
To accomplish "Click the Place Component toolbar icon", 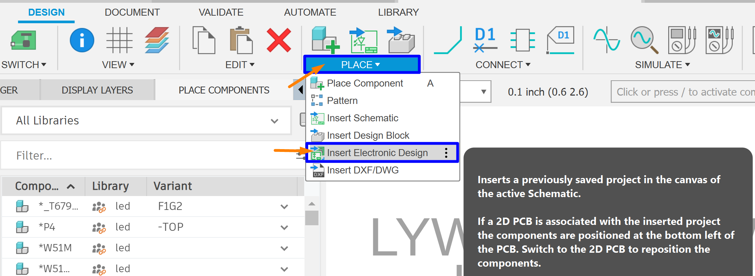I will (325, 40).
